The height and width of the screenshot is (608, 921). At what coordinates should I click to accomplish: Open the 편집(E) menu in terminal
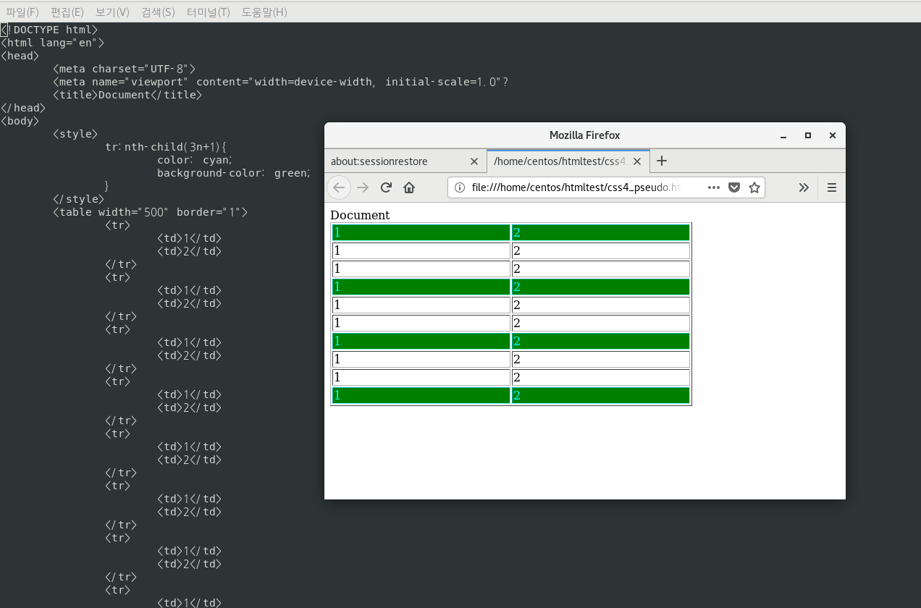point(67,12)
